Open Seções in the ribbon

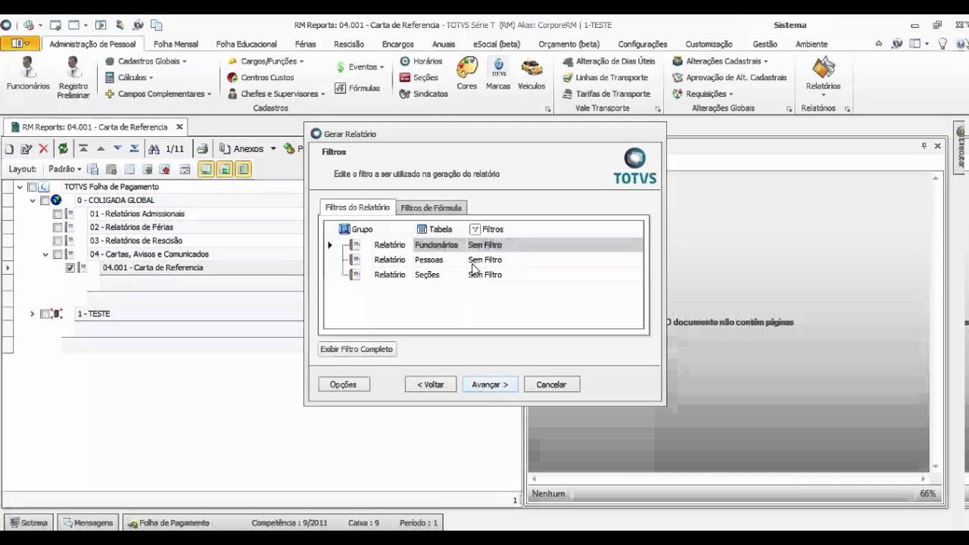419,77
